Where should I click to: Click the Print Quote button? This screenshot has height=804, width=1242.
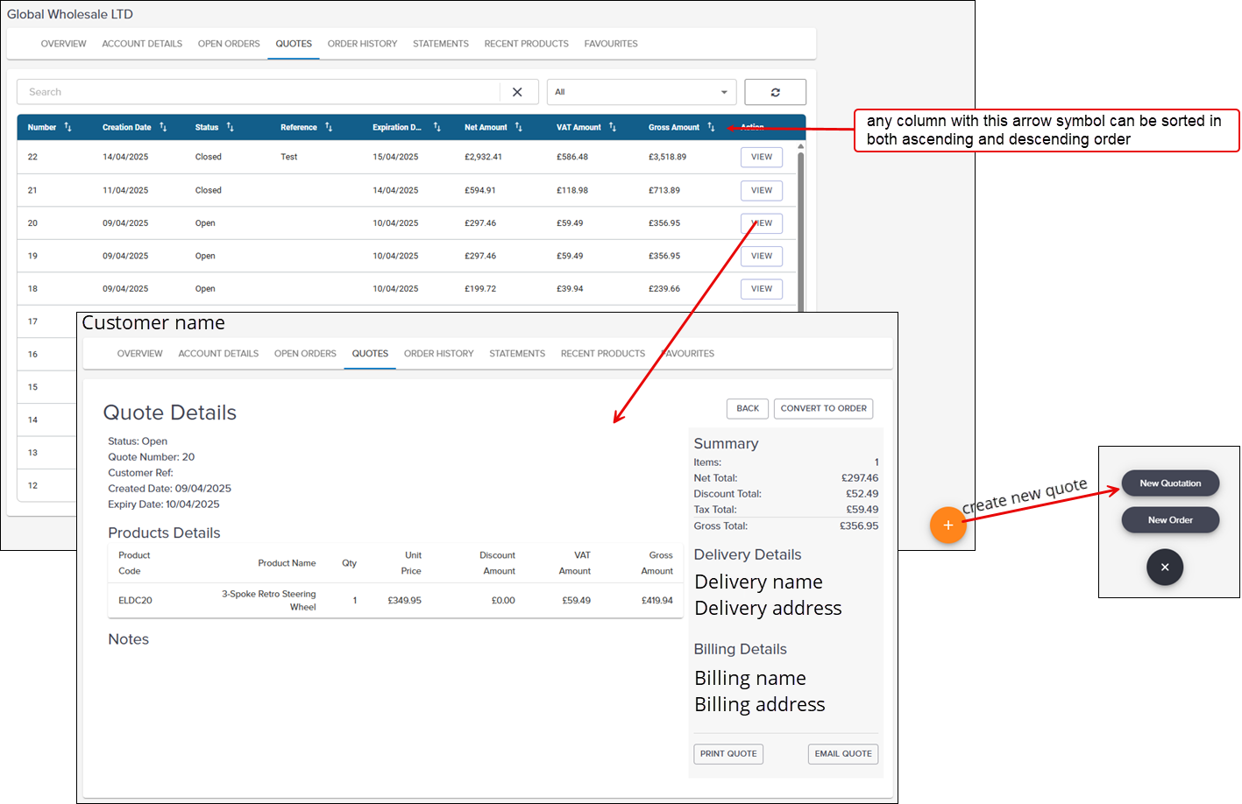pyautogui.click(x=727, y=753)
